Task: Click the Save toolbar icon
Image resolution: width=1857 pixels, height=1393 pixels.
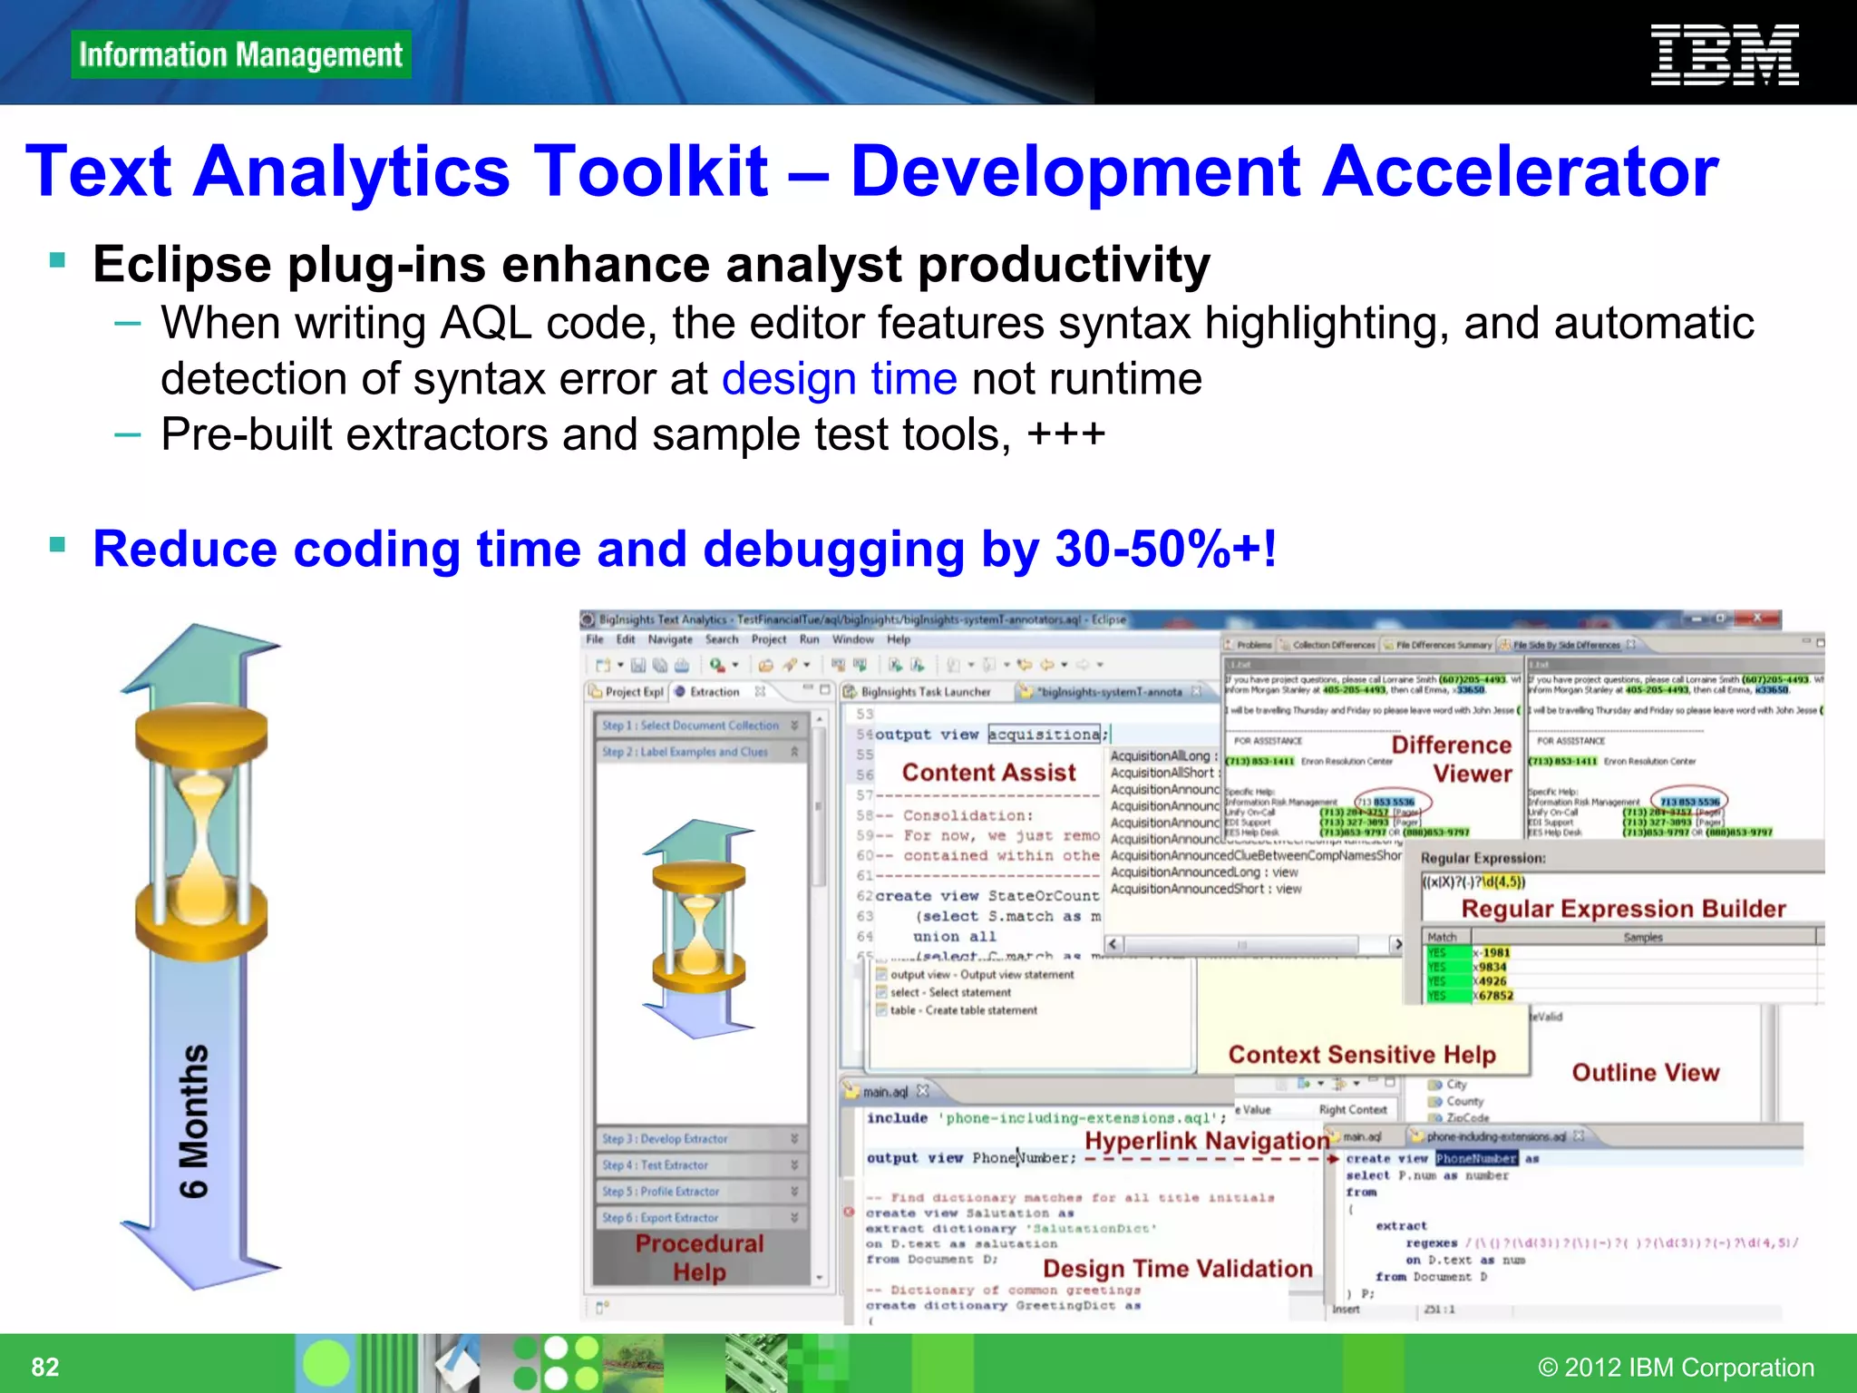Action: click(x=637, y=665)
